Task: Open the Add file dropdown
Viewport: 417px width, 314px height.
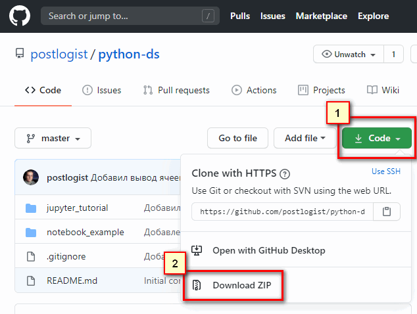Action: [x=305, y=138]
